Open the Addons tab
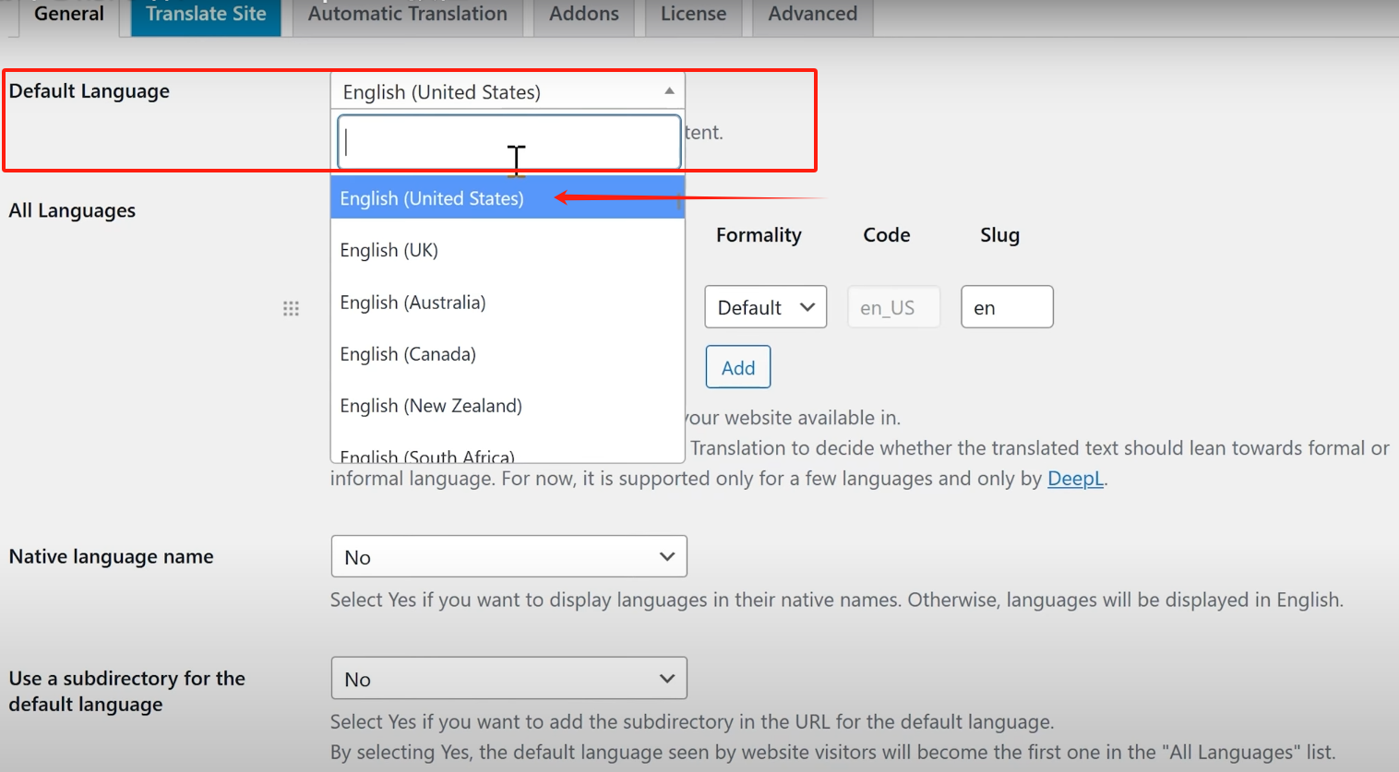This screenshot has height=772, width=1399. pos(583,15)
